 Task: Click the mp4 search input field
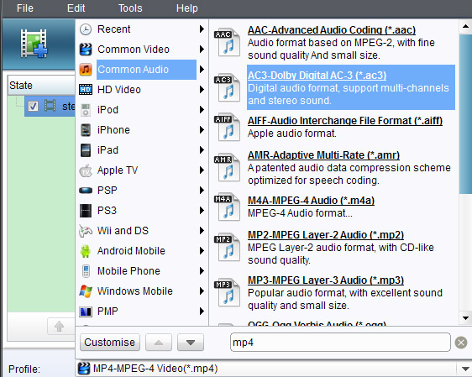[x=340, y=343]
